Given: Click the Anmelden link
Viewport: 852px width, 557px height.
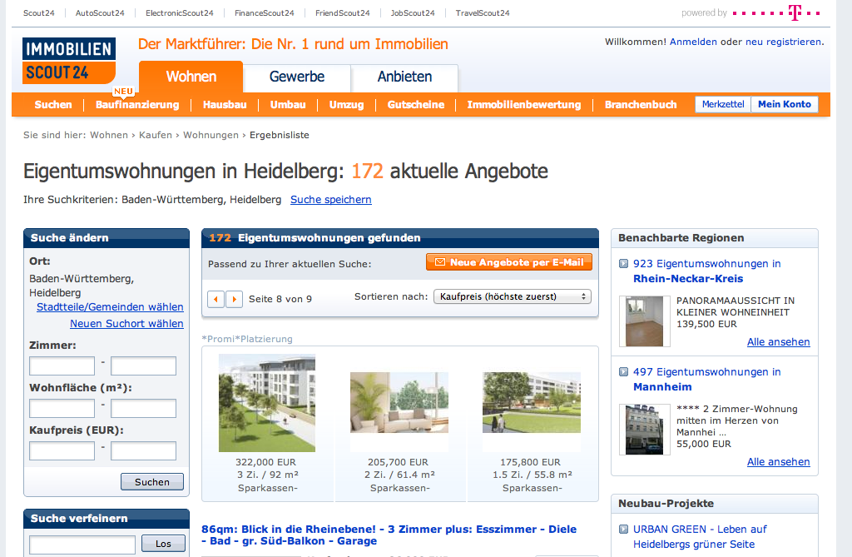Looking at the screenshot, I should point(693,42).
